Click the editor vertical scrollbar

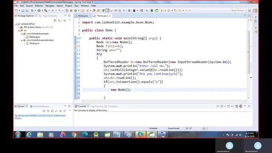pos(248,52)
